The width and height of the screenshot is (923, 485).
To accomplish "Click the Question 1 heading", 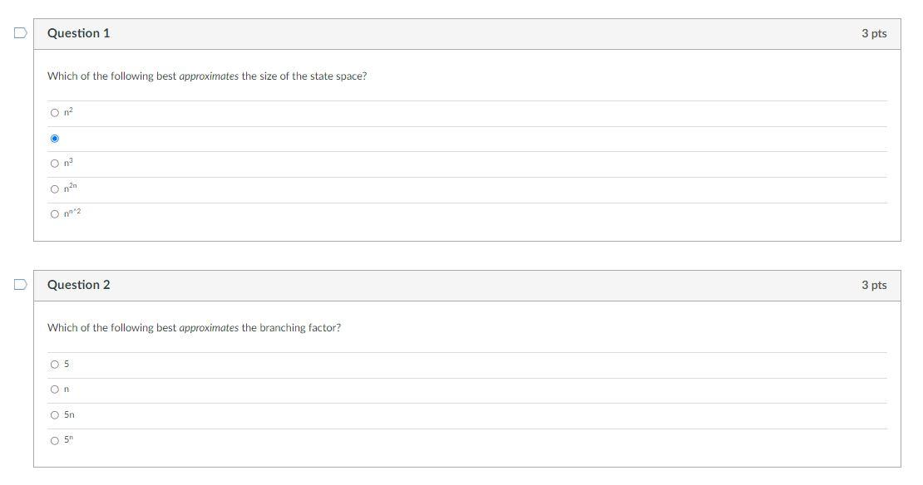I will (x=78, y=33).
